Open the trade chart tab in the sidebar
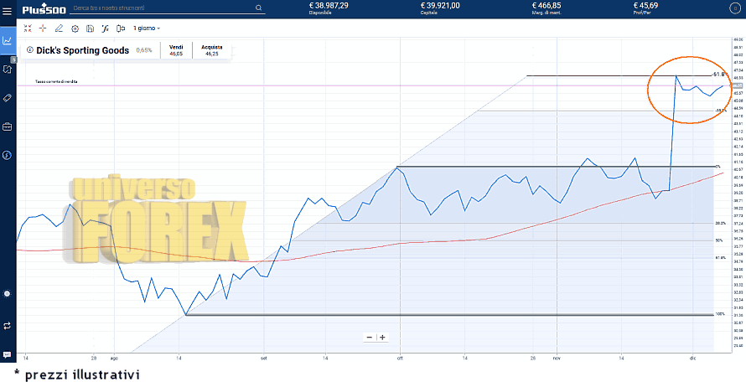The image size is (746, 387). pyautogui.click(x=8, y=39)
